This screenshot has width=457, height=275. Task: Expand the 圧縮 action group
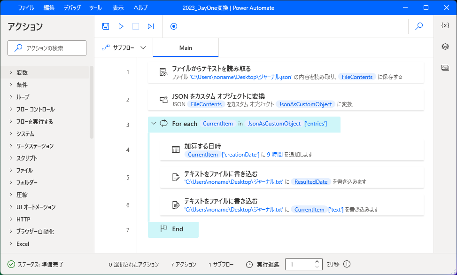tap(11, 195)
